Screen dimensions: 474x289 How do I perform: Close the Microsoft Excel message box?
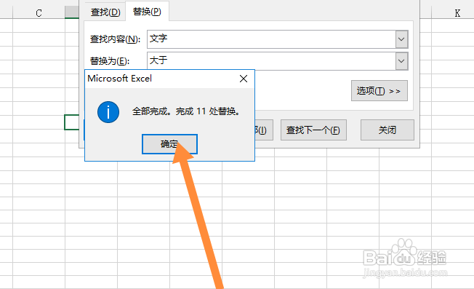[244, 79]
